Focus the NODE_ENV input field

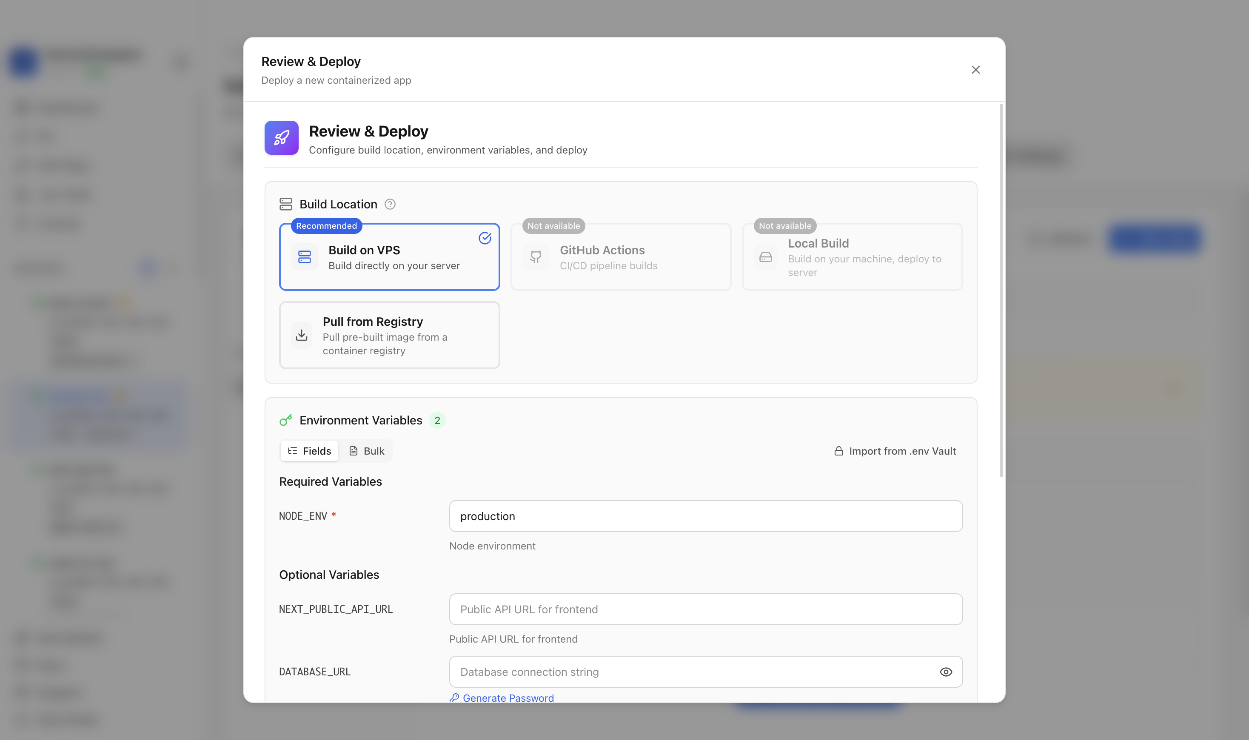[706, 516]
